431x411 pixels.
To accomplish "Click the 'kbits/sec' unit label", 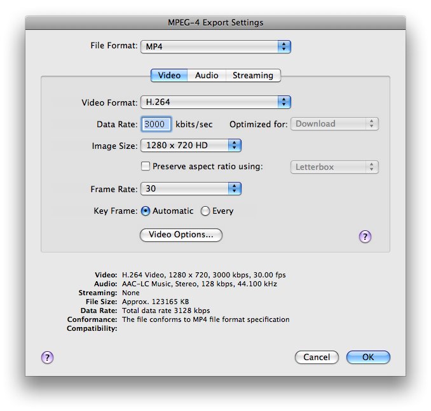I will pos(194,124).
